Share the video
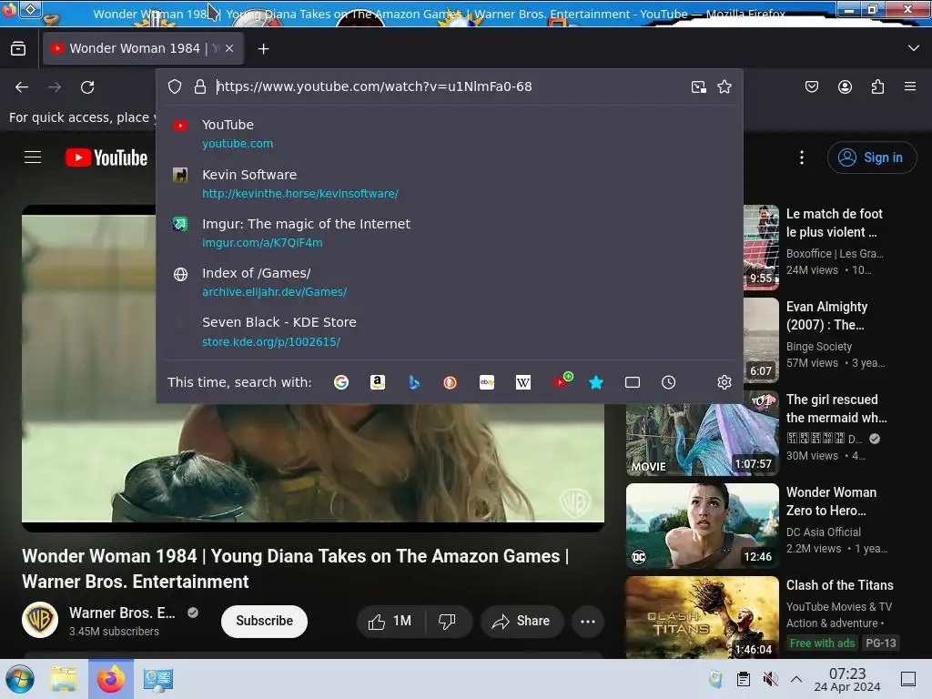Screen dimensions: 932x699 [x=522, y=621]
